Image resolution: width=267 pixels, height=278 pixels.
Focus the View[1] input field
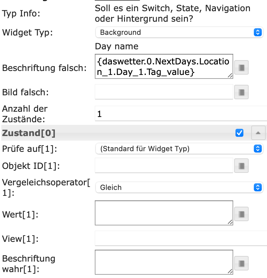[x=180, y=238]
